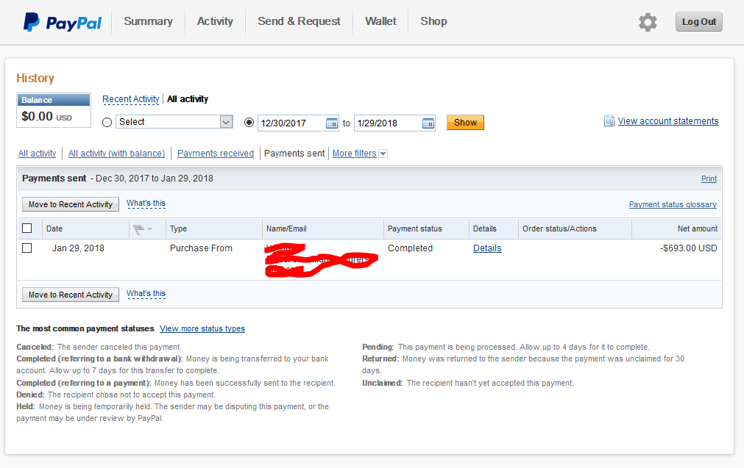Click lower Move to Recent Activity button
Screen dimensions: 744x468
[71, 295]
